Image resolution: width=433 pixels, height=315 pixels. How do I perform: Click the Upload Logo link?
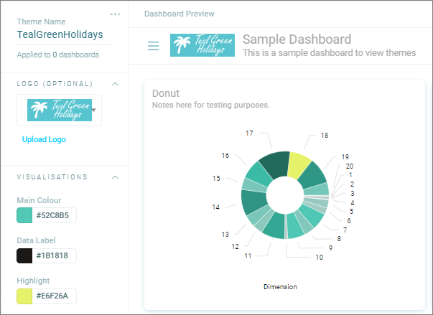[x=44, y=139]
